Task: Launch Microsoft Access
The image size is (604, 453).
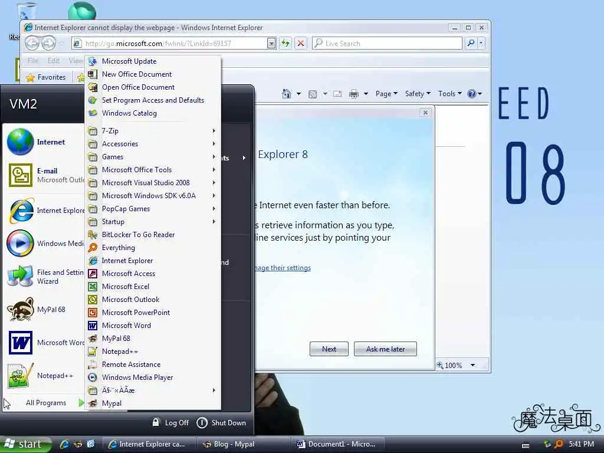Action: (x=153, y=274)
